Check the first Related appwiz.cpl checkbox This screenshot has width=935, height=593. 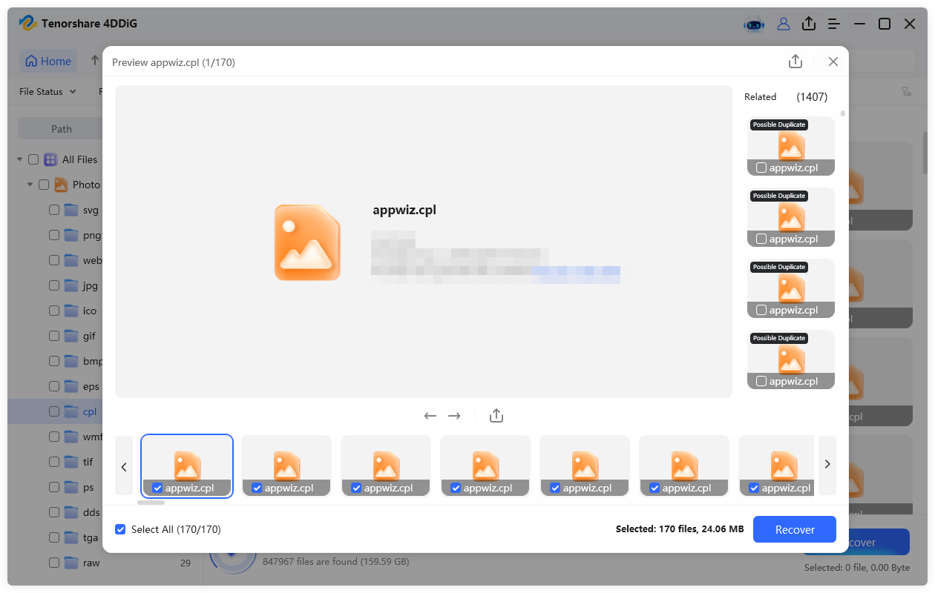761,168
